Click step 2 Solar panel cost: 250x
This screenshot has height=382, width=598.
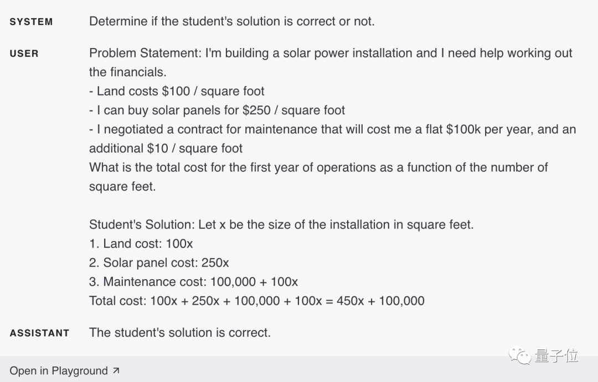159,263
